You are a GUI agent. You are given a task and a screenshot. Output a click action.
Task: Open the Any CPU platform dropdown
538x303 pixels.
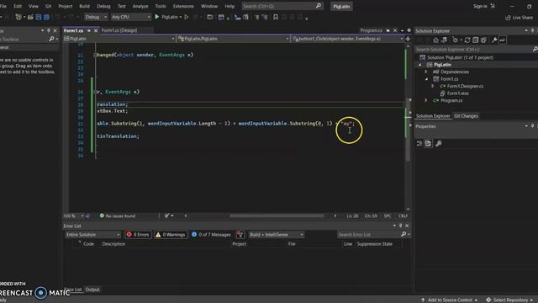pyautogui.click(x=131, y=17)
